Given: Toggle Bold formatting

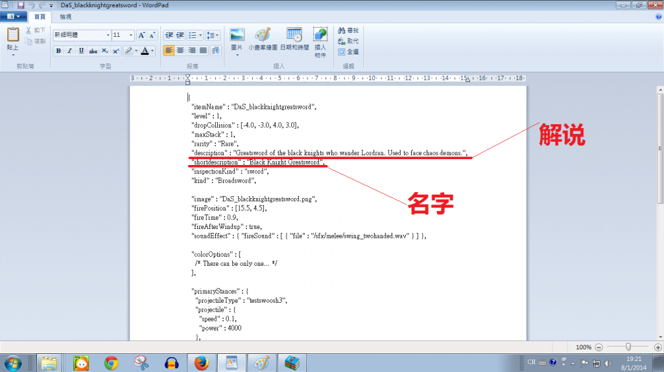Looking at the screenshot, I should [58, 50].
